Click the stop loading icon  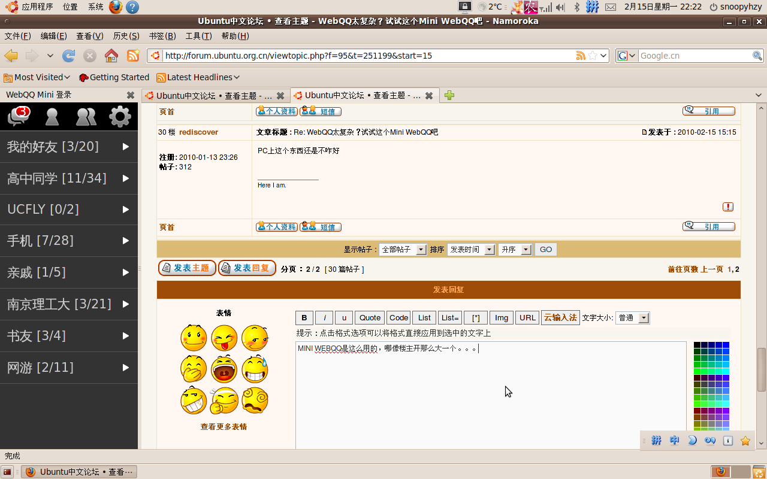pyautogui.click(x=90, y=56)
